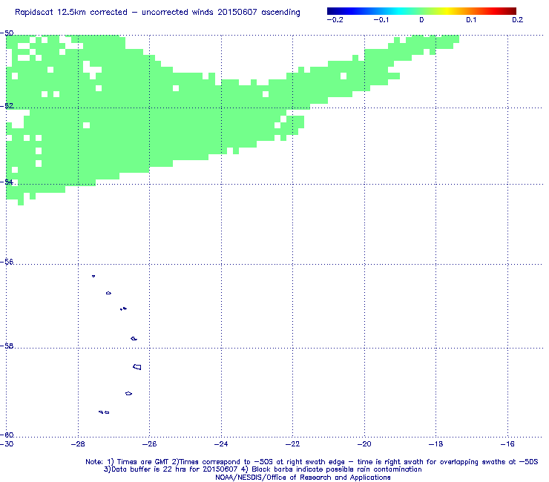Click the largest island outline near -58.5 latitude
Viewport: 549px width, 482px height.
click(x=137, y=367)
